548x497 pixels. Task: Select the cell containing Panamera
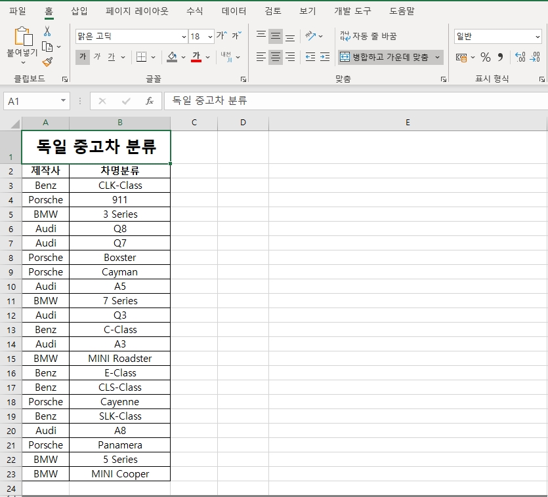coord(120,445)
